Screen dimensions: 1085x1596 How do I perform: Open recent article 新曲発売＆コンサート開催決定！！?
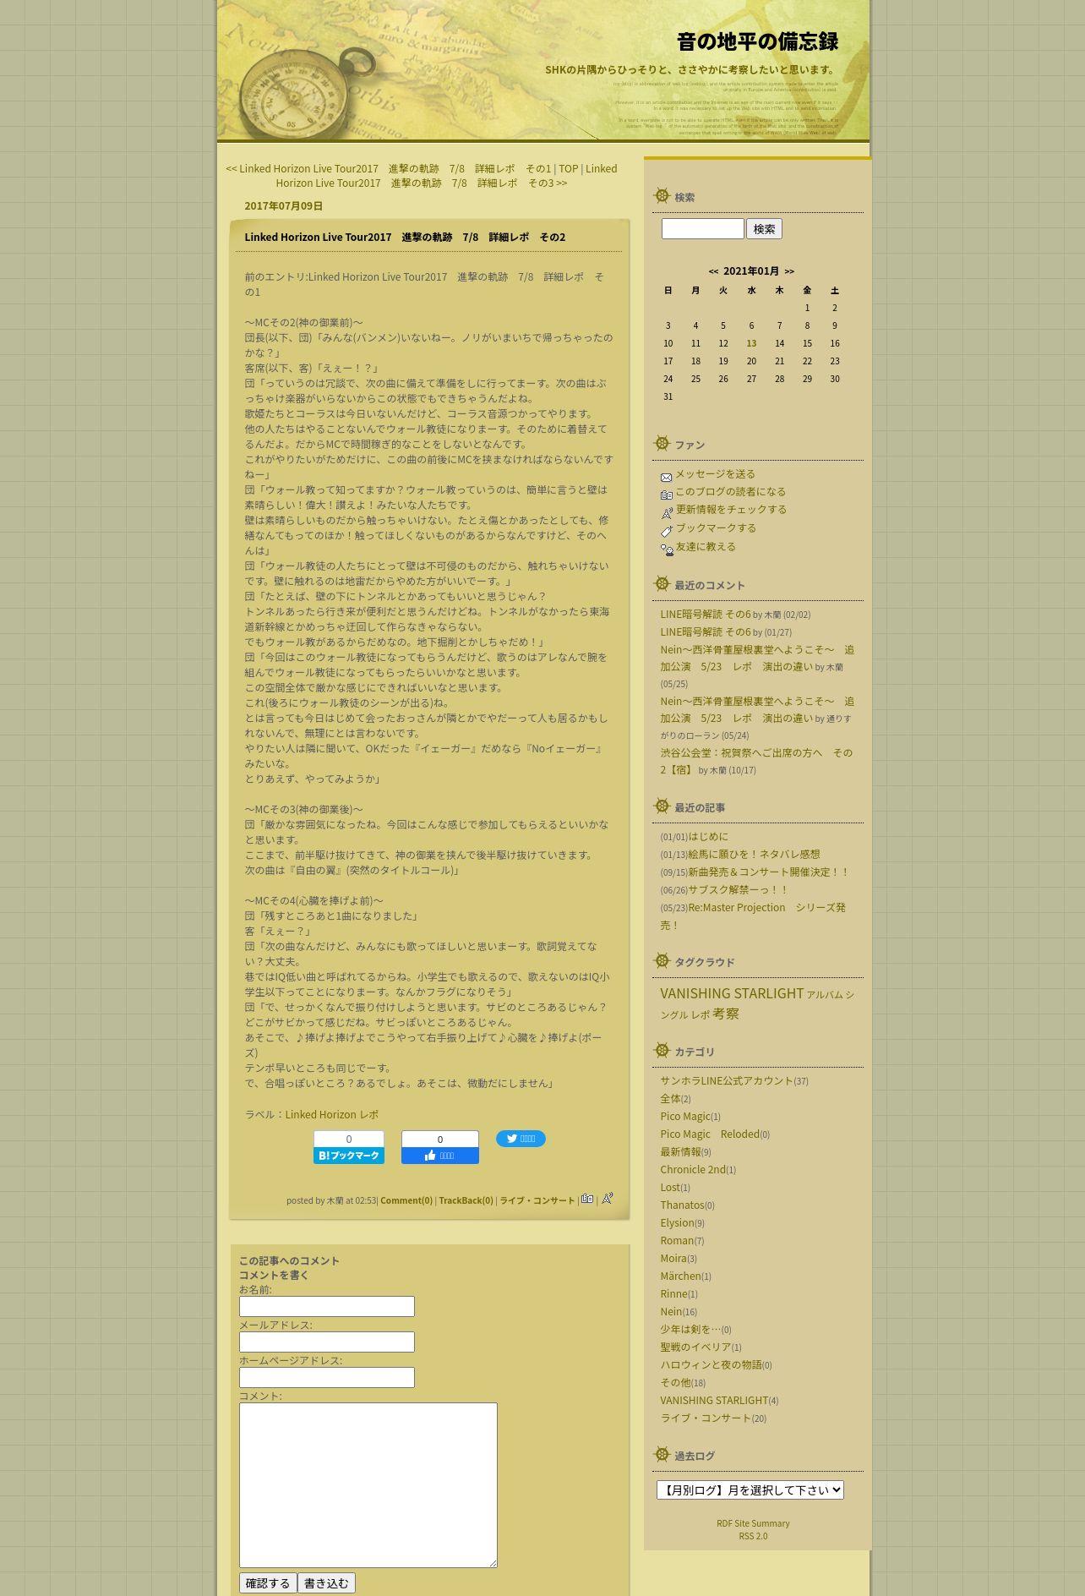[x=768, y=872]
